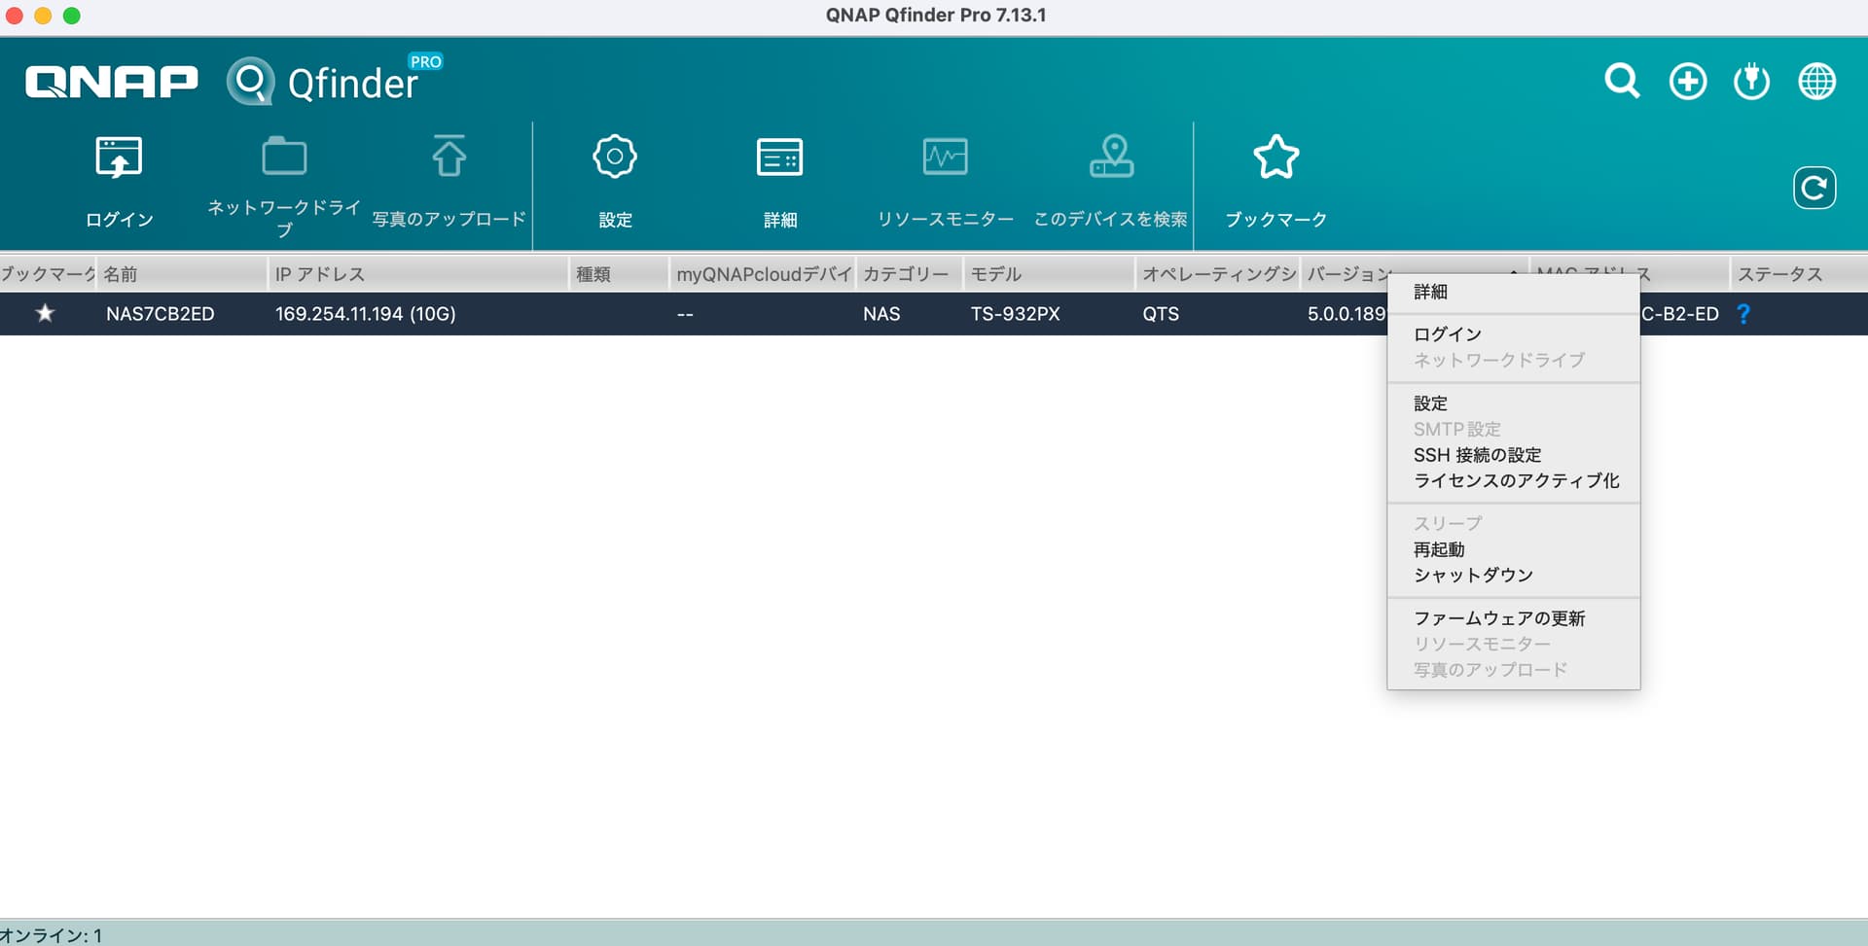Viewport: 1868px width, 946px height.
Task: Choose ライセンスのアクティブ化 menu entry
Action: (x=1516, y=480)
